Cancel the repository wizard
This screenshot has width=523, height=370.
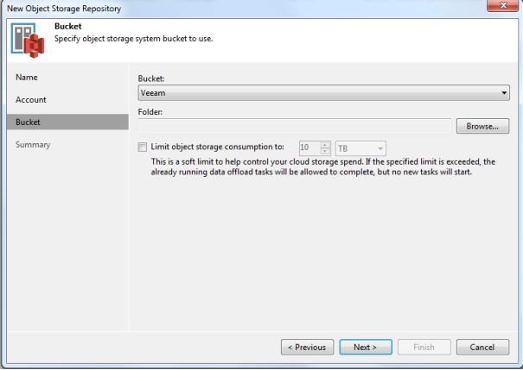coord(482,347)
